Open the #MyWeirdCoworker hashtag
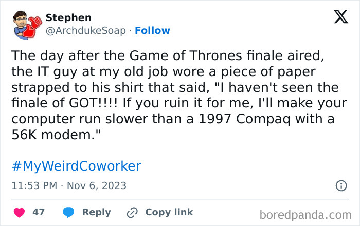Viewport: 360px width, 226px height. 76,166
